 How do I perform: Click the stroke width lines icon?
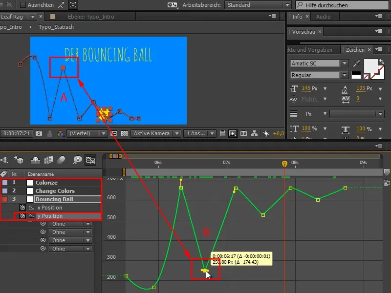(x=294, y=114)
